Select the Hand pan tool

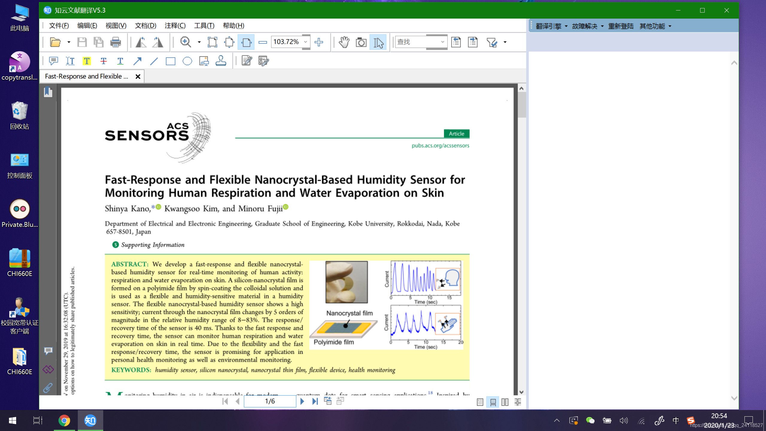point(344,42)
